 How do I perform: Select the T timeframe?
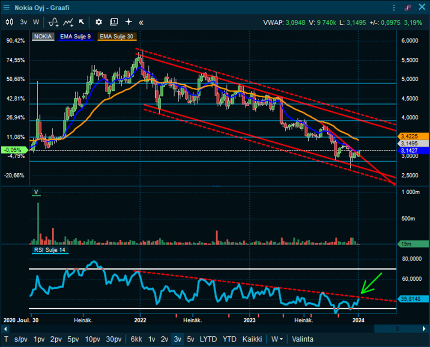click(6, 339)
